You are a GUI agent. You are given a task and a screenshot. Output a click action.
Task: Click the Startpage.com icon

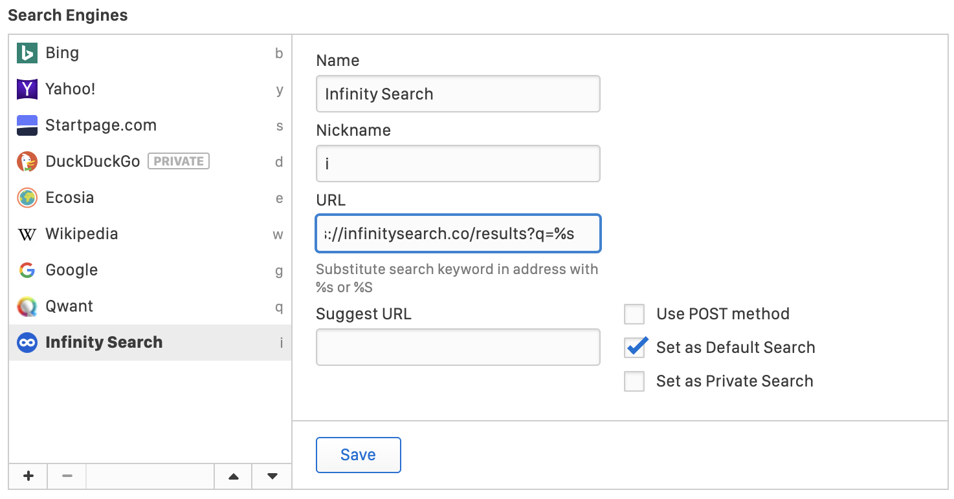tap(27, 125)
